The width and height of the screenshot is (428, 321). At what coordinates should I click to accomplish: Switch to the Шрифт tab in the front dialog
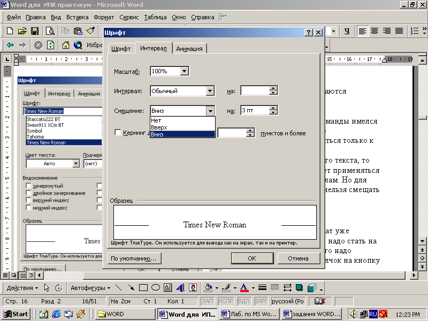click(121, 49)
